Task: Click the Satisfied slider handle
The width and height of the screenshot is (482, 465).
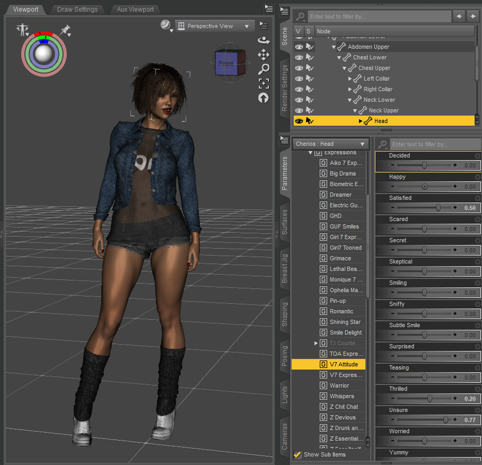Action: tap(438, 208)
